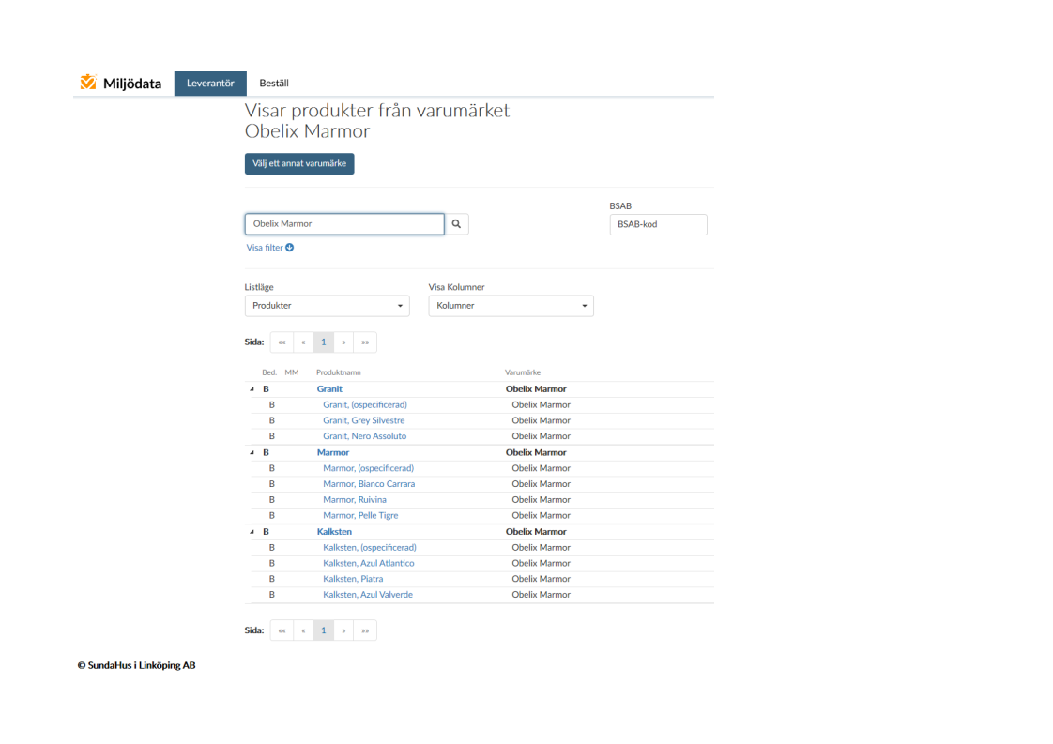Click the BSAB-kod input field
The width and height of the screenshot is (1053, 744).
click(x=658, y=225)
